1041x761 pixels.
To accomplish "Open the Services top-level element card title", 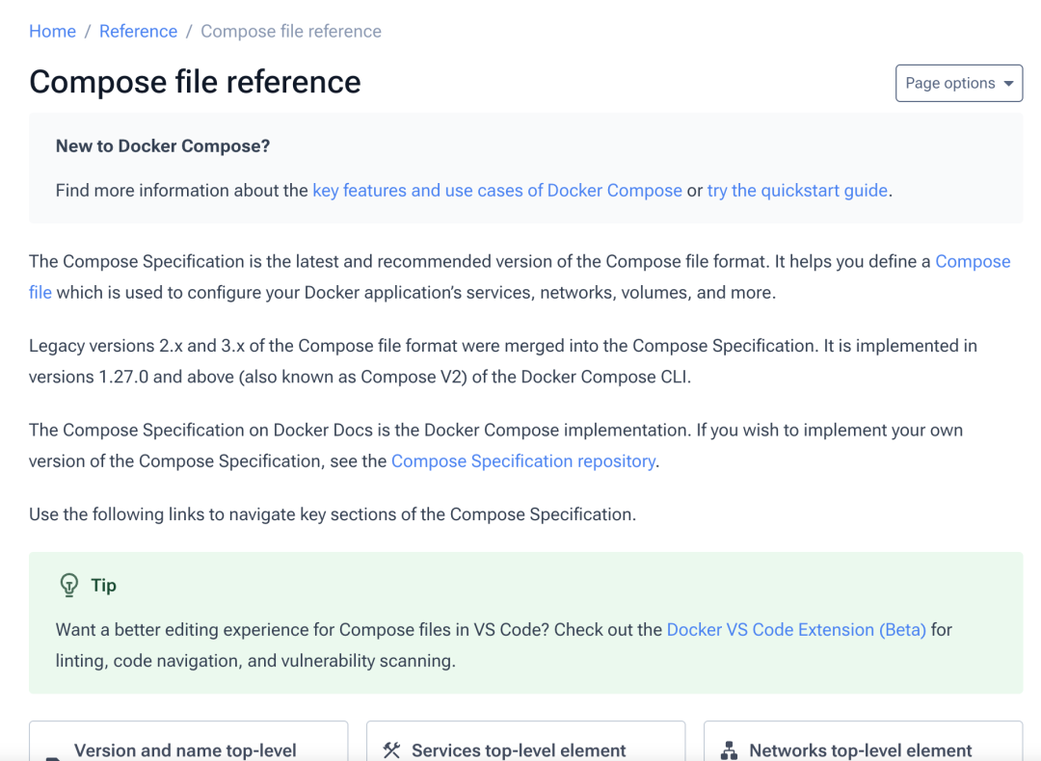I will pyautogui.click(x=519, y=750).
